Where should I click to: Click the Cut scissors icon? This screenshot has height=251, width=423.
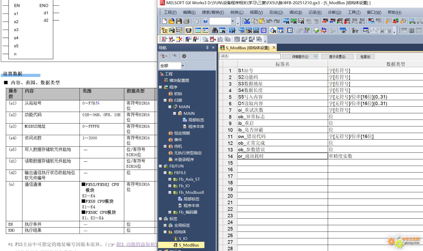click(247, 21)
